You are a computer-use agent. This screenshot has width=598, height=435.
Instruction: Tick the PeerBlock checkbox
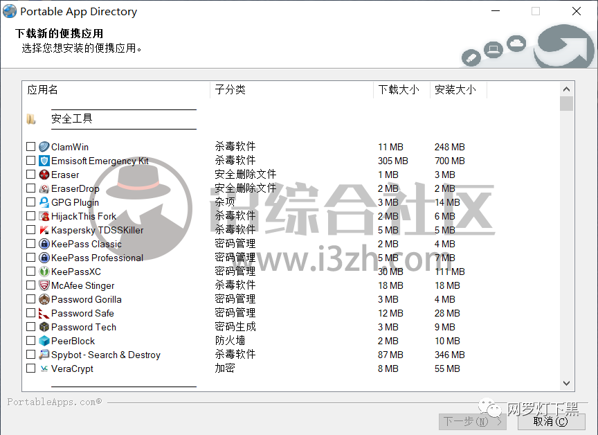[x=31, y=340]
